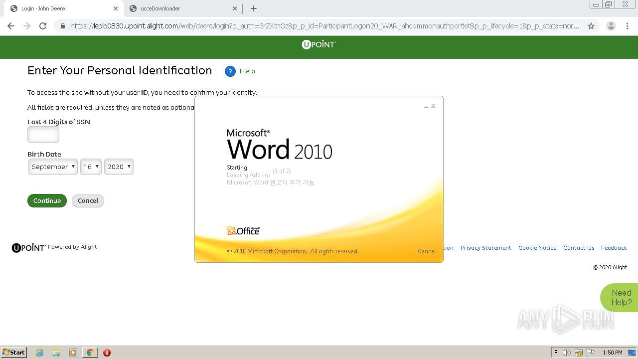Screen dimensions: 638x359
Task: Switch to the ucceDownloader tab
Action: (182, 8)
